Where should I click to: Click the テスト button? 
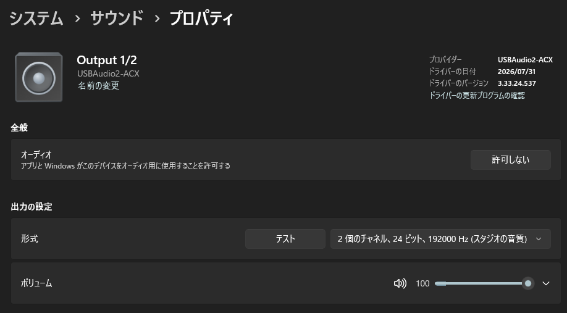click(285, 239)
